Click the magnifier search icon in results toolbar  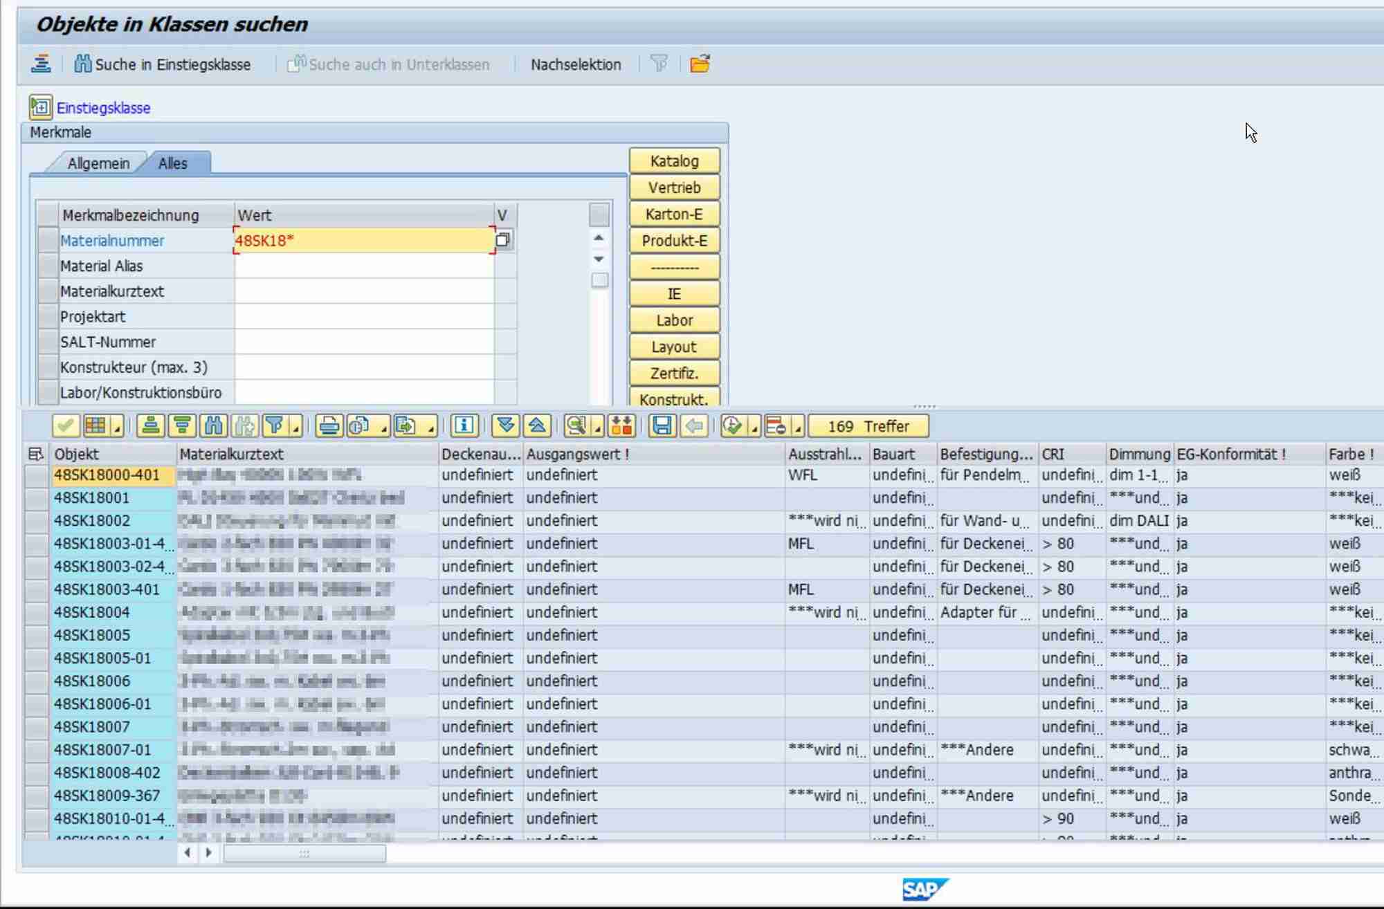pyautogui.click(x=576, y=426)
